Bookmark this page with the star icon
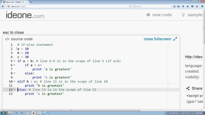The height and width of the screenshot is (115, 205). 174,6
